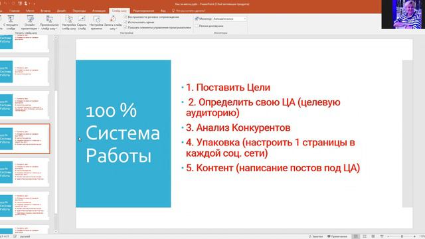This screenshot has height=239, width=425.
Task: Switch to Reading view in status bar
Action: (x=373, y=236)
